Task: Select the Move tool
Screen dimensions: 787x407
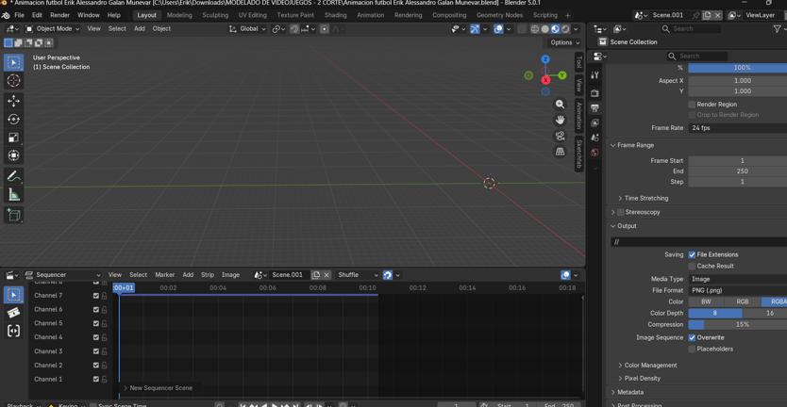Action: pyautogui.click(x=13, y=101)
